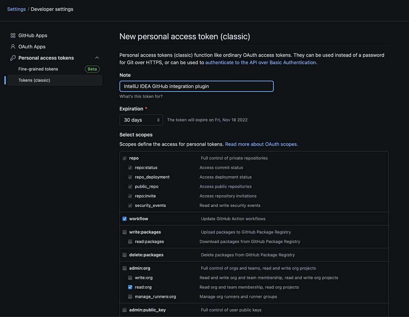This screenshot has height=317, width=409.
Task: Tick the delete:packages scope checkbox
Action: [x=125, y=255]
